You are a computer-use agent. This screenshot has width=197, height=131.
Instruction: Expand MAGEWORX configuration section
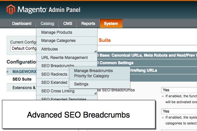point(22,72)
